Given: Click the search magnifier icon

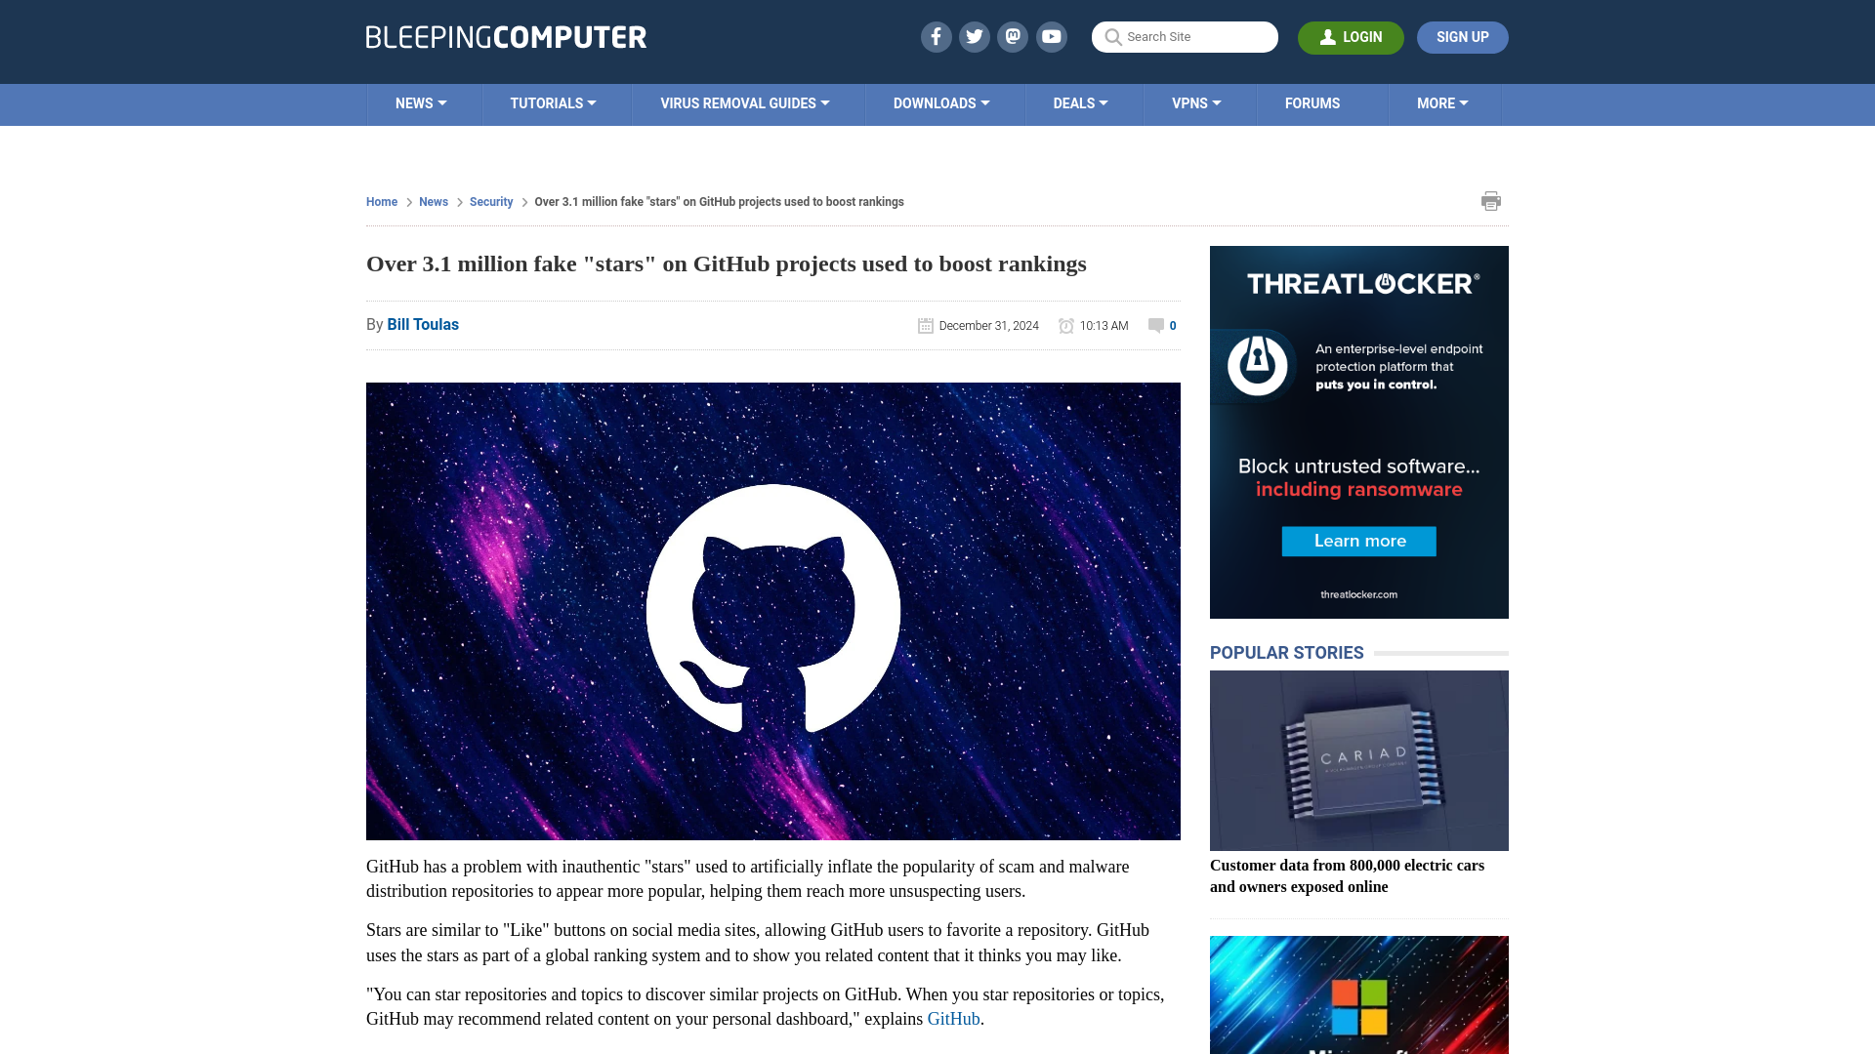Looking at the screenshot, I should pos(1112,36).
